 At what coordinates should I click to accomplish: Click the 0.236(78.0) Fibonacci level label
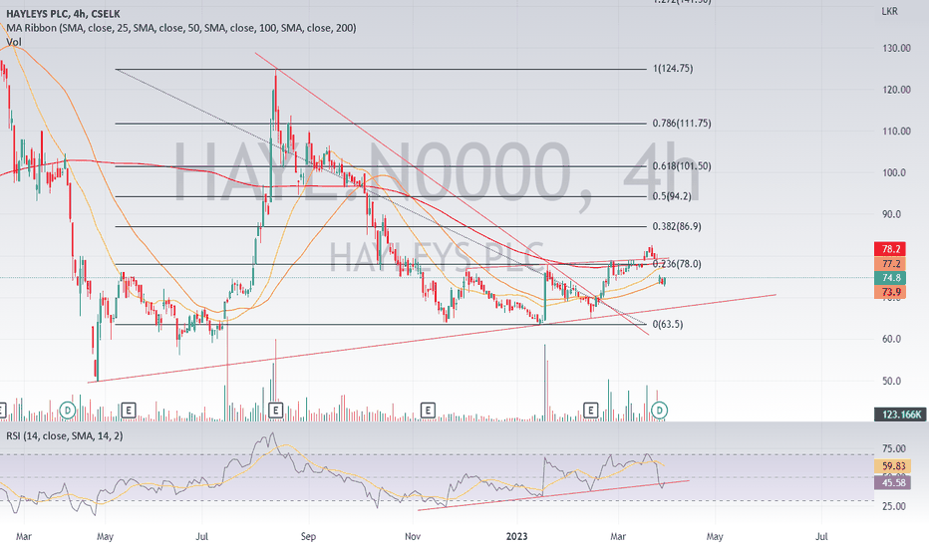[x=677, y=264]
